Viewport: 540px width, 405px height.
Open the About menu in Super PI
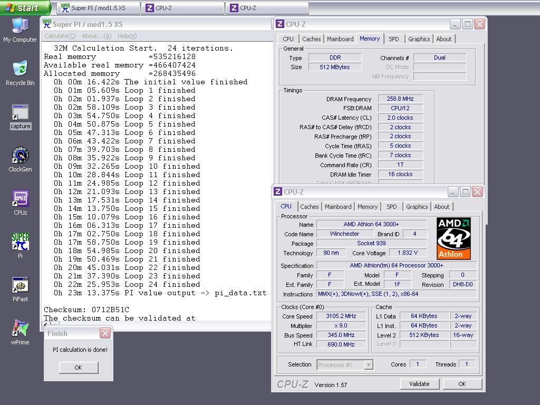[97, 36]
